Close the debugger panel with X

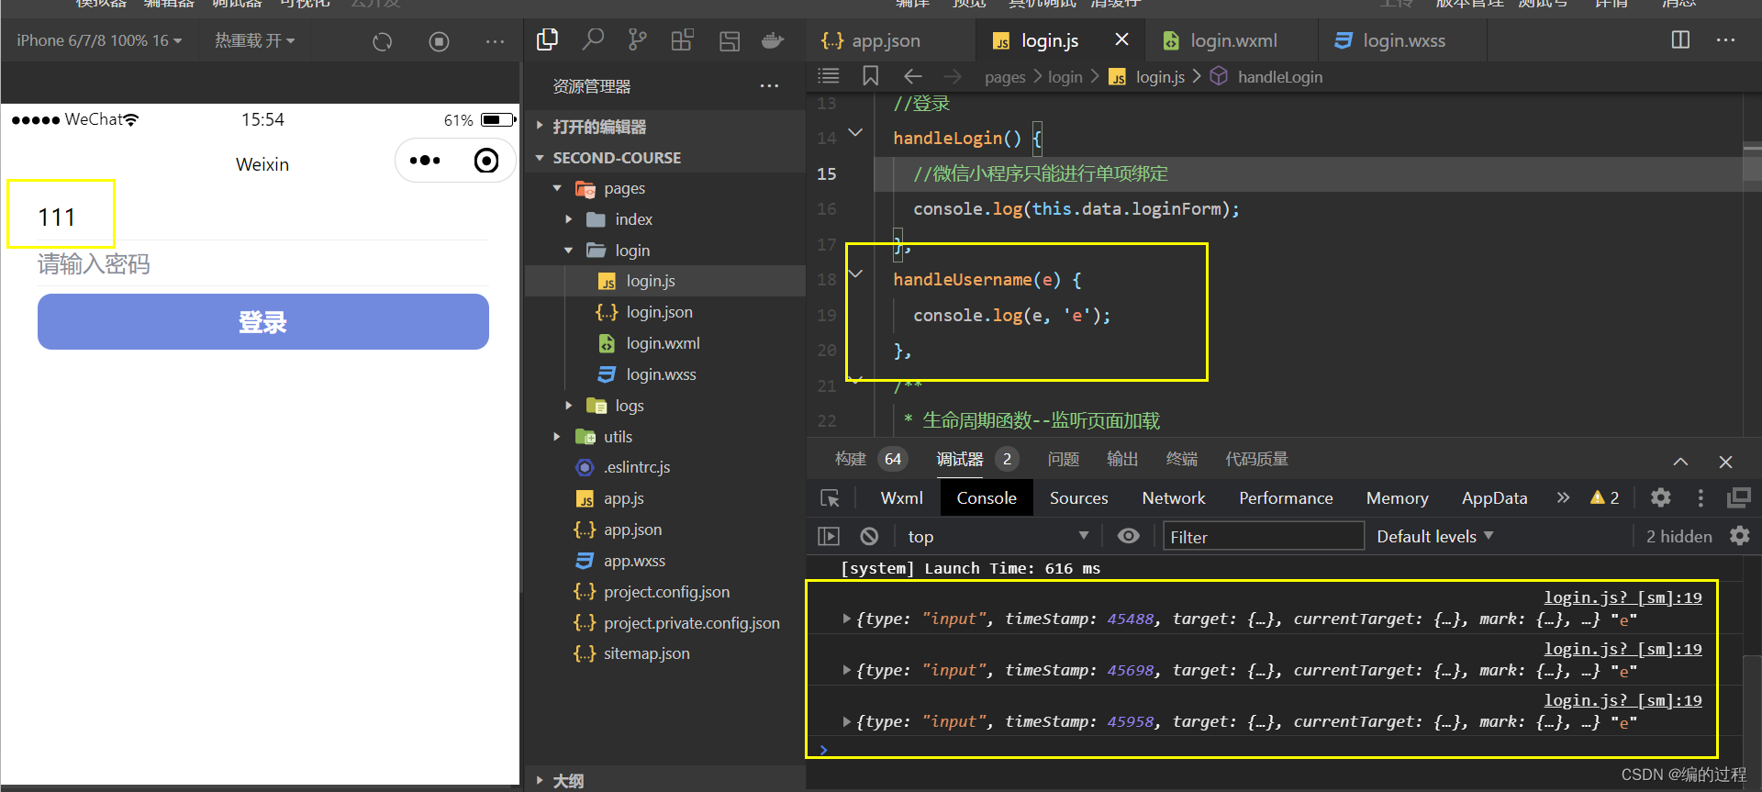point(1725,462)
